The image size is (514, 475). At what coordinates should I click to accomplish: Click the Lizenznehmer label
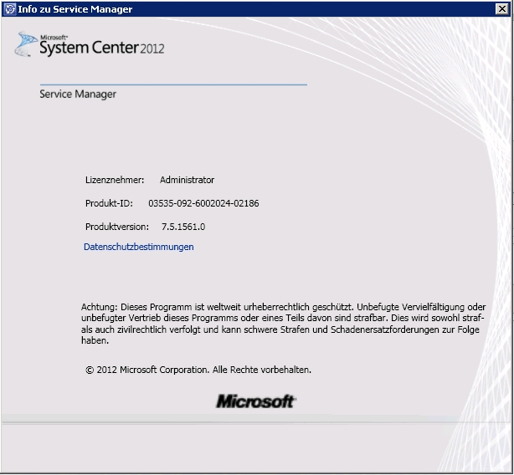pos(115,180)
